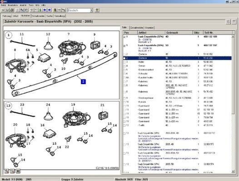Click the blue callout number 2 in the illustration
The width and height of the screenshot is (239, 181).
point(83,81)
